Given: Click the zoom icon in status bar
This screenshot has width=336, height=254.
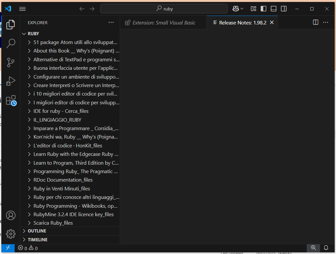Looking at the screenshot, I should coord(313,248).
